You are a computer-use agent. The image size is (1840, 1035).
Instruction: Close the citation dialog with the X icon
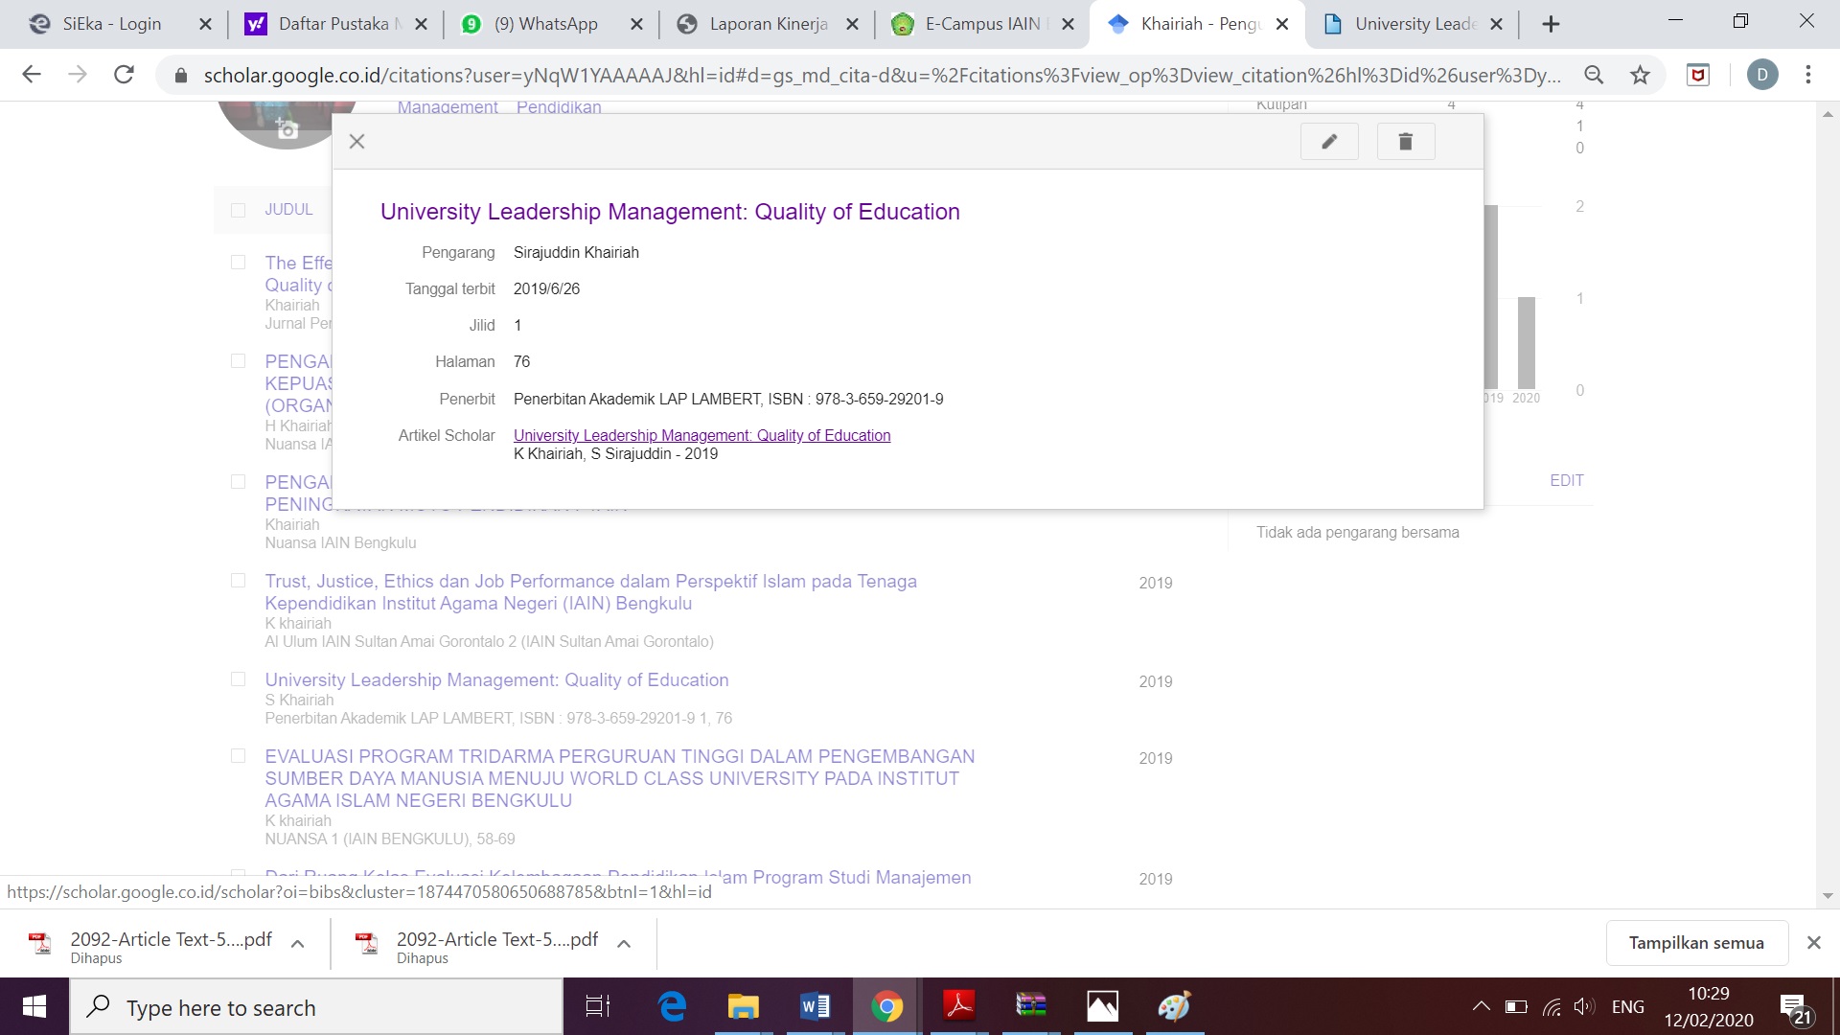click(357, 142)
